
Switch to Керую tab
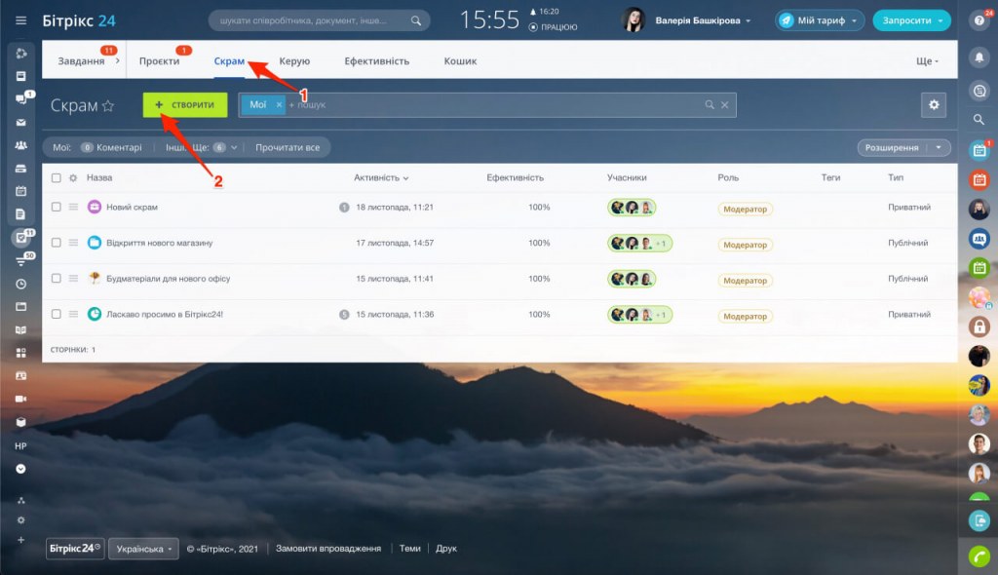pyautogui.click(x=294, y=61)
